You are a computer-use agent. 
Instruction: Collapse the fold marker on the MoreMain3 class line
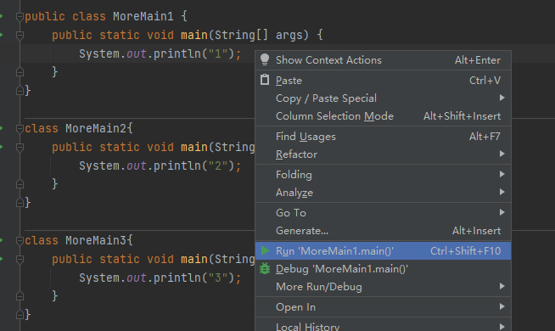coord(20,241)
